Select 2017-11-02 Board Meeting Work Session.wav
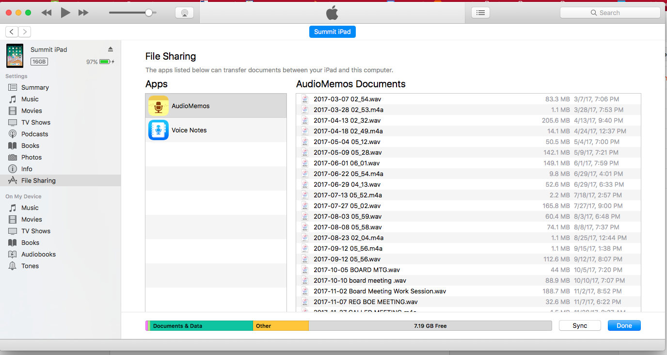This screenshot has height=355, width=667. 468,291
